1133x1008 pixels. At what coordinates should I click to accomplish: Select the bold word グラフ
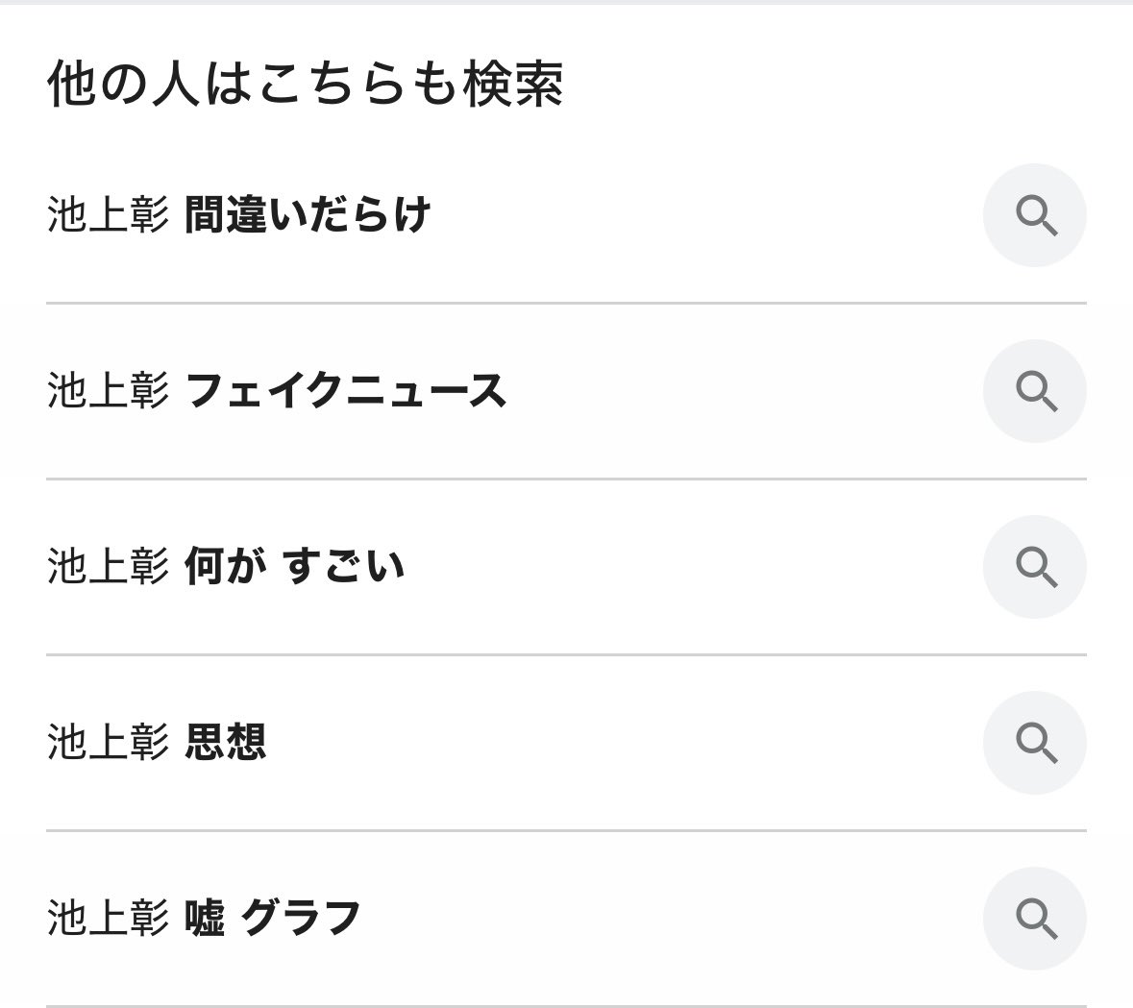pos(301,919)
